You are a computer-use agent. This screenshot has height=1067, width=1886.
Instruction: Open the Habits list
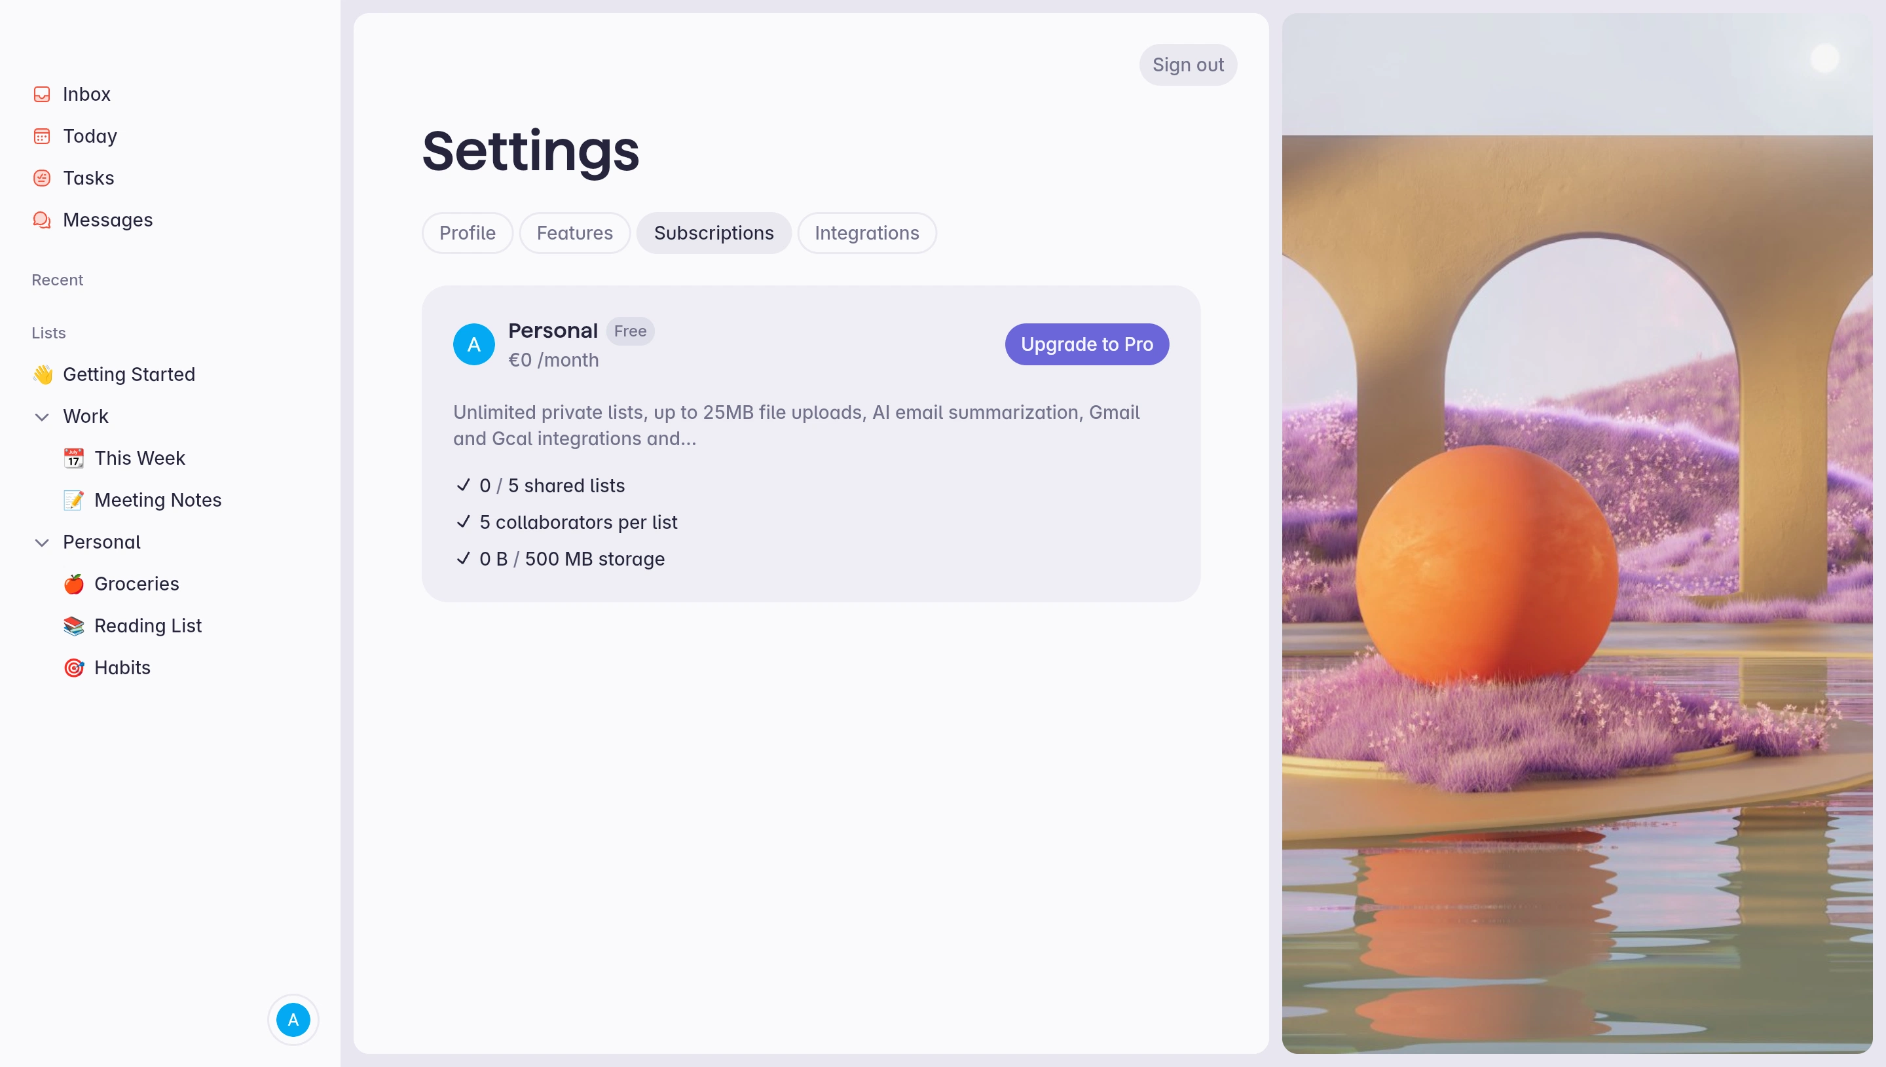point(122,668)
